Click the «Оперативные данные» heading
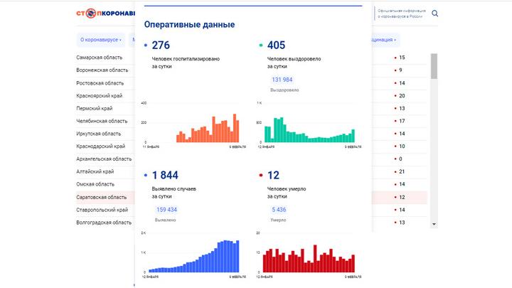The image size is (512, 288). pyautogui.click(x=189, y=25)
